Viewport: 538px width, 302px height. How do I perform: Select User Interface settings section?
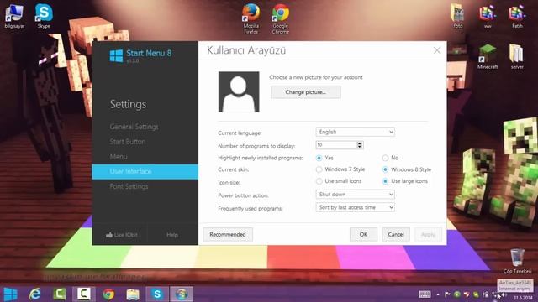point(145,171)
